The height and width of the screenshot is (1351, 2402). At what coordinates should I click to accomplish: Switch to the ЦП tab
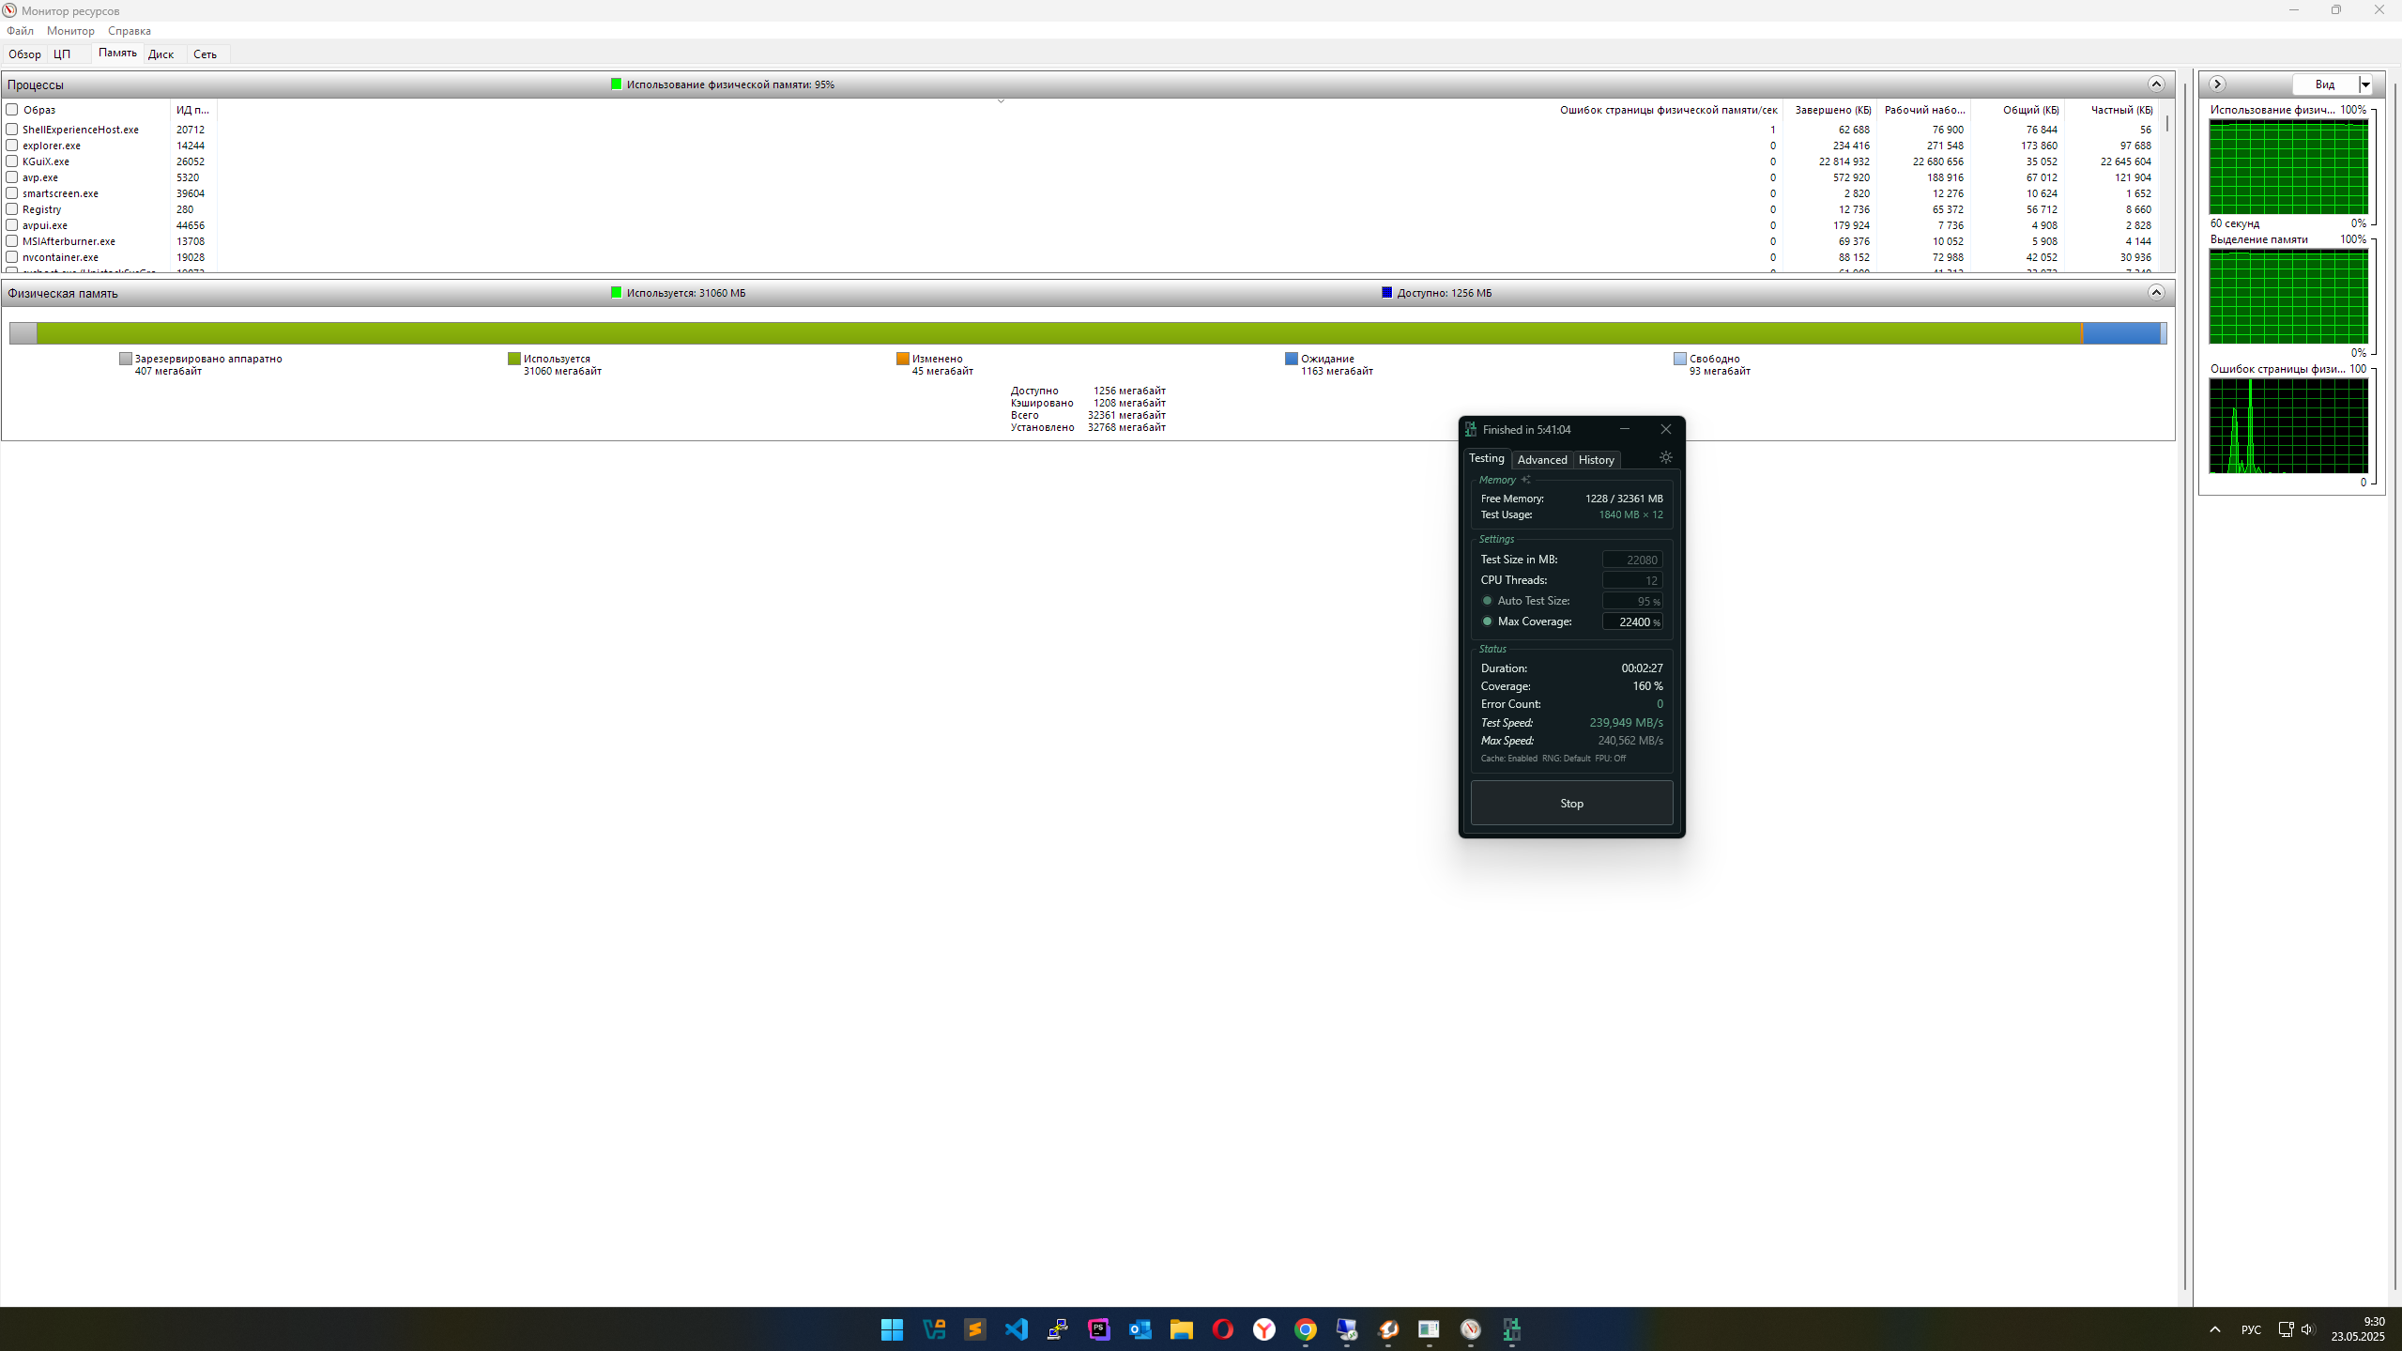tap(62, 54)
